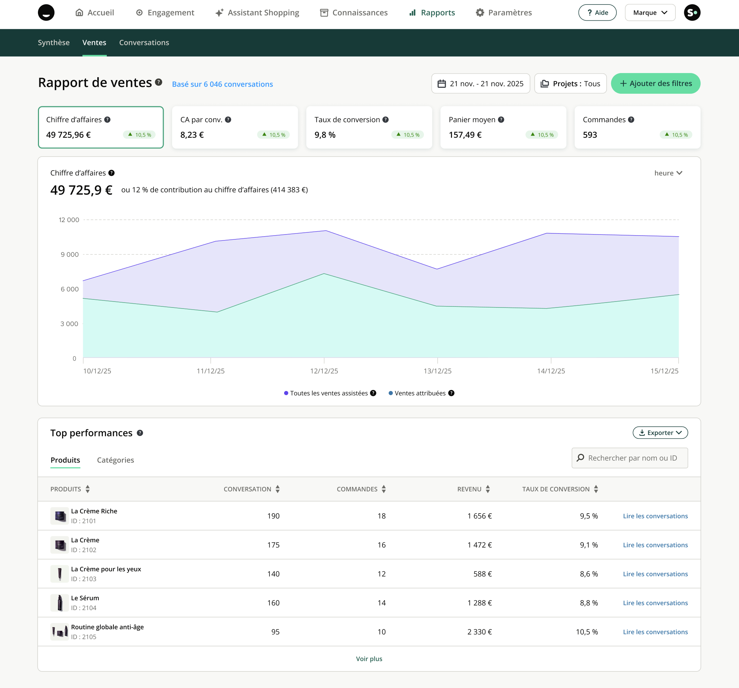This screenshot has height=688, width=739.
Task: Expand the heure granularity dropdown
Action: click(x=668, y=173)
